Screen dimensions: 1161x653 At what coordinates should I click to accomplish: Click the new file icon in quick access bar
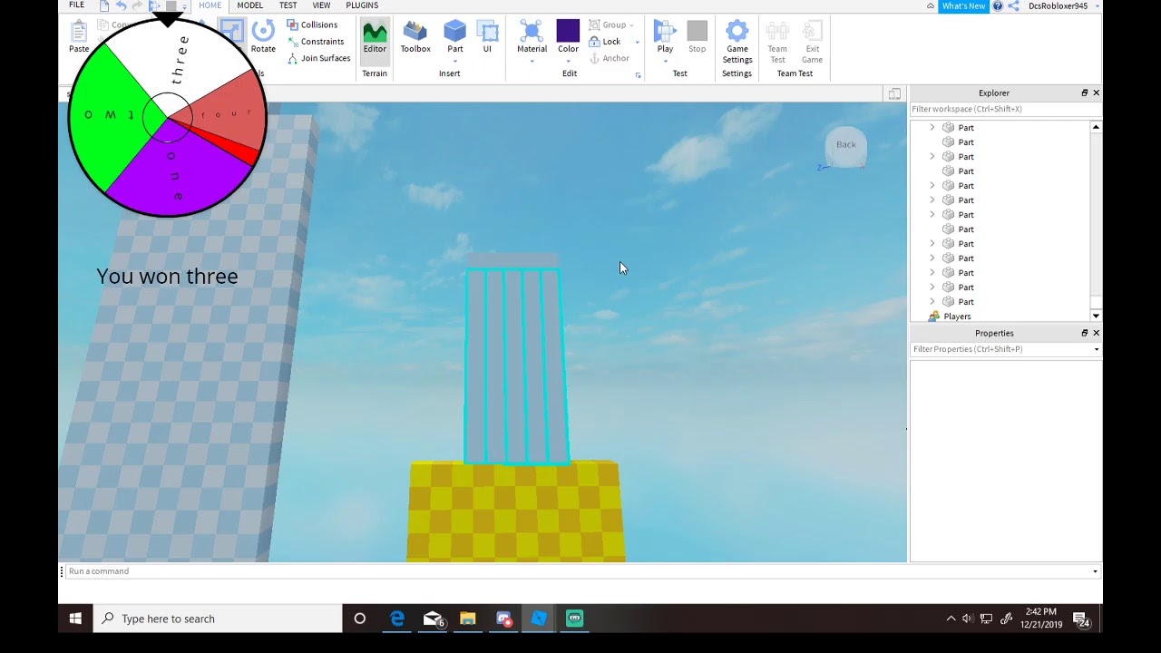tap(104, 5)
